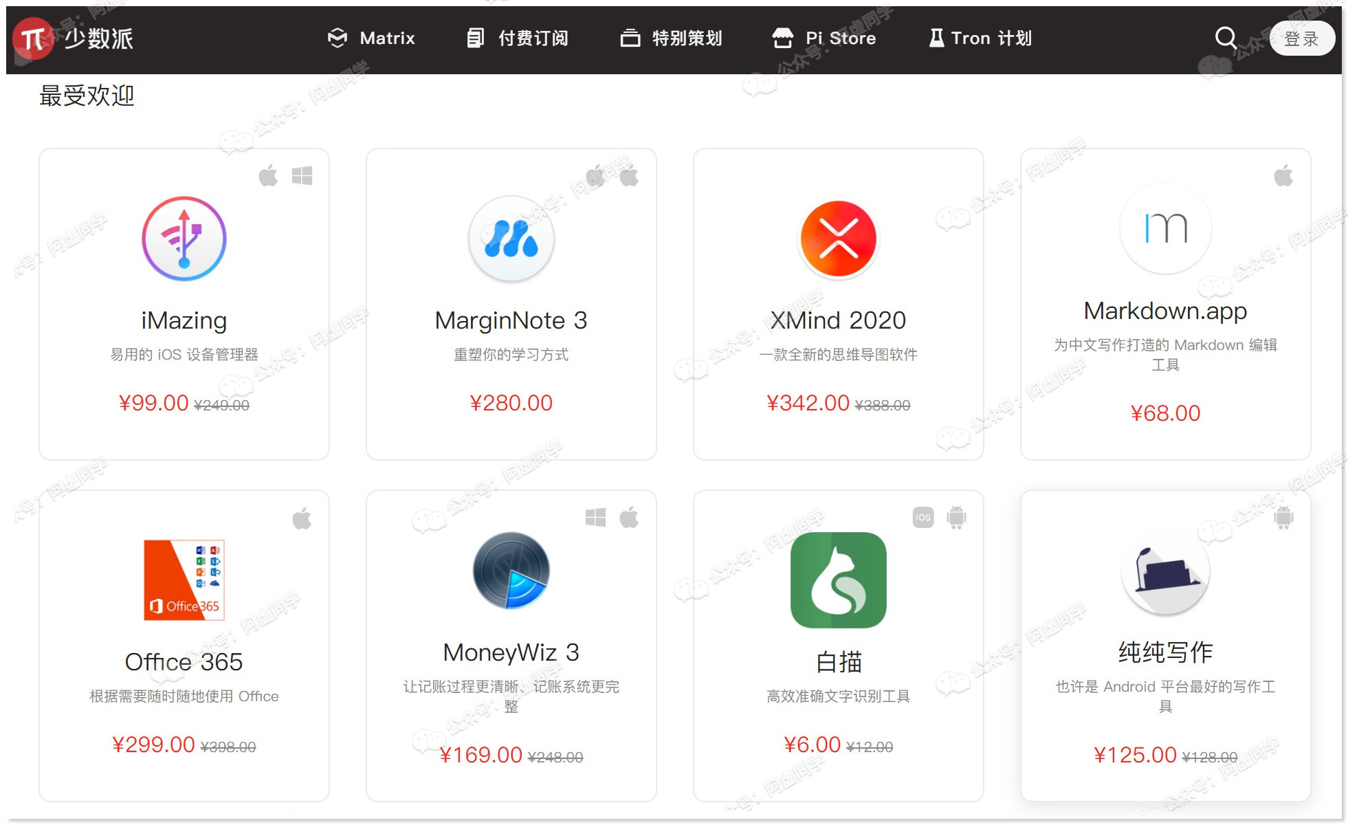Open the iMazing product title
This screenshot has height=825, width=1348.
(184, 320)
